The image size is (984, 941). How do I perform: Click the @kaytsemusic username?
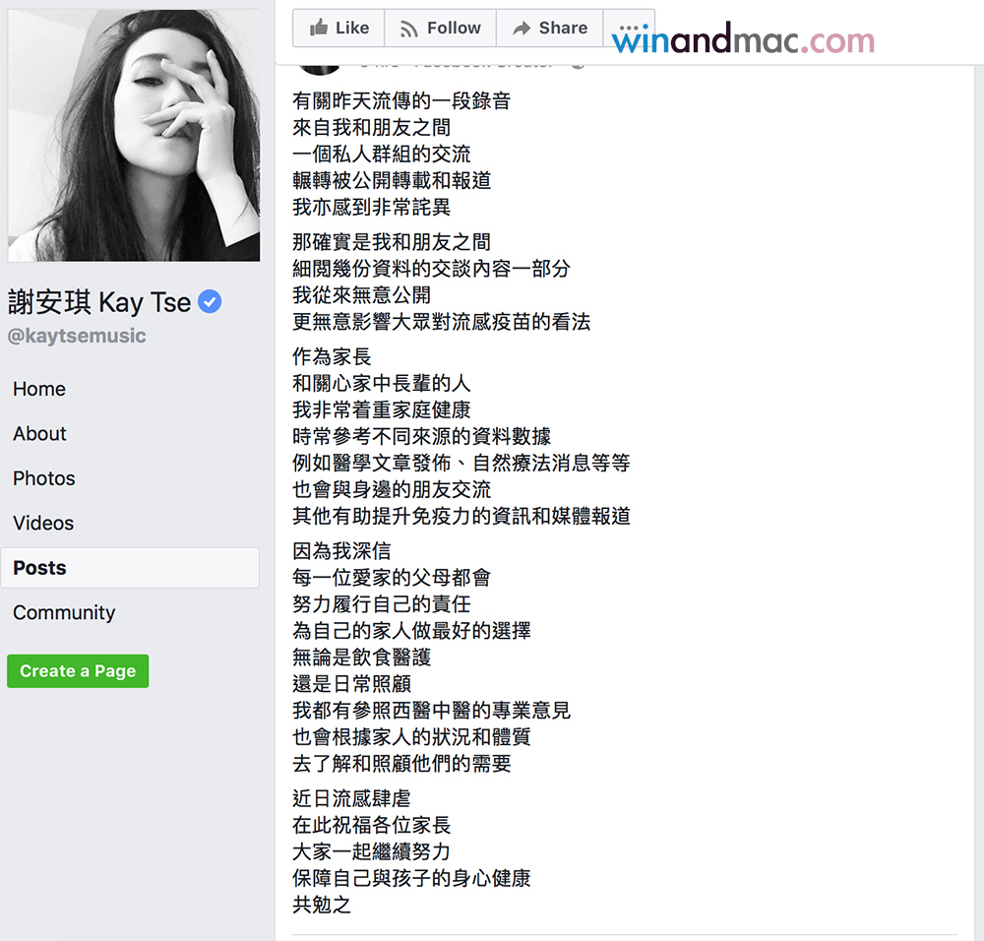[x=77, y=336]
